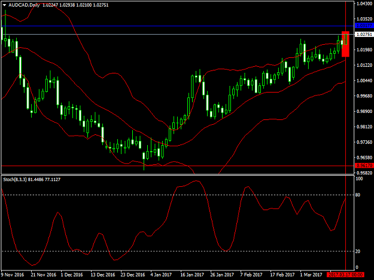Screen dimensions: 374x280
Task: Click the 9 Nov 2016 date label
Action: [x=13, y=275]
